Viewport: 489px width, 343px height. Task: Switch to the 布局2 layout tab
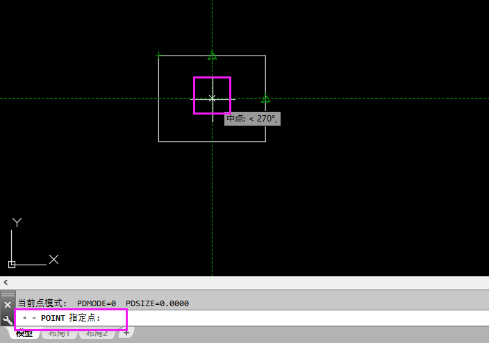pyautogui.click(x=97, y=333)
